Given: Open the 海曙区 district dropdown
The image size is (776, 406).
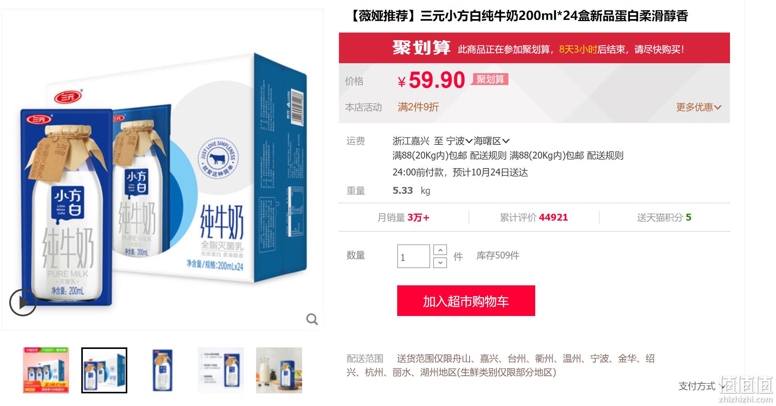Looking at the screenshot, I should tap(492, 141).
